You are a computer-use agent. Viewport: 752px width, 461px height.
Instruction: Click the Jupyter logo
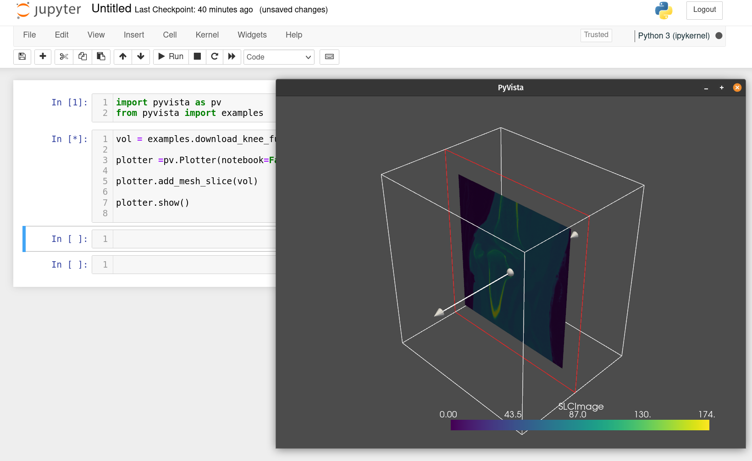click(x=48, y=10)
